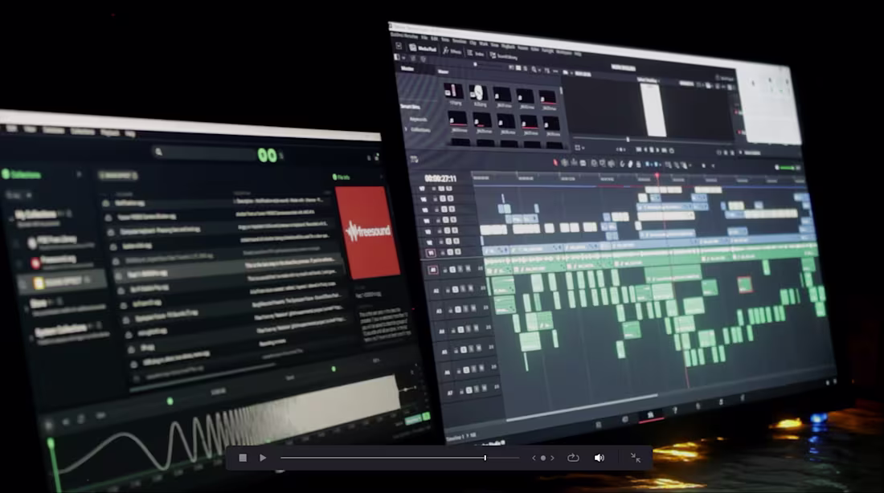
Task: Click the play button in the overlay
Action: coord(263,458)
